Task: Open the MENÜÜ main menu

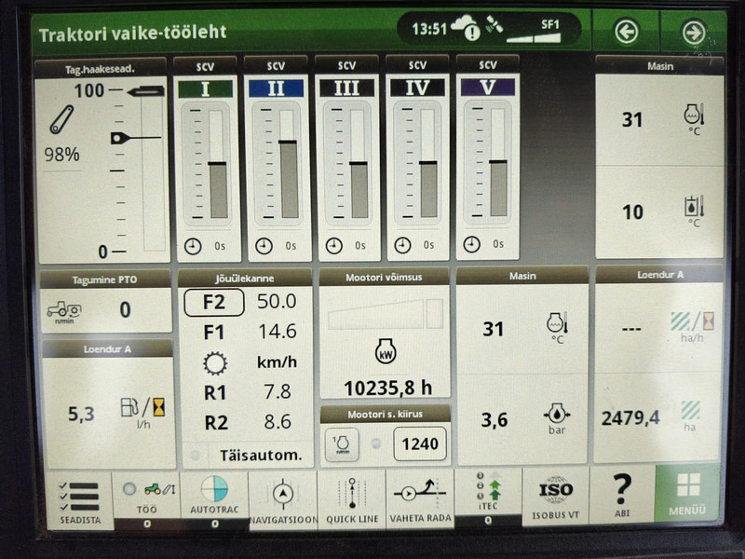Action: click(x=687, y=495)
